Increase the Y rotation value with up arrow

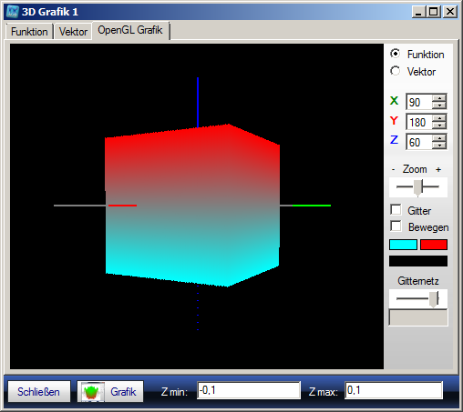tap(439, 118)
